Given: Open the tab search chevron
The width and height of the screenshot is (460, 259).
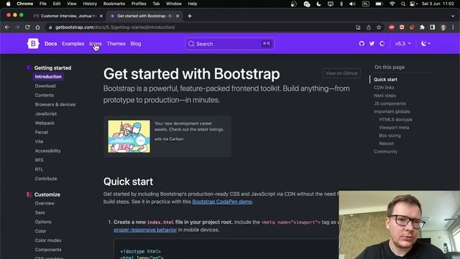Looking at the screenshot, I should [x=453, y=16].
